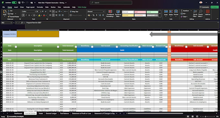The height and width of the screenshot is (118, 220).
Task: Apply yellow fill color
Action: click(39, 15)
